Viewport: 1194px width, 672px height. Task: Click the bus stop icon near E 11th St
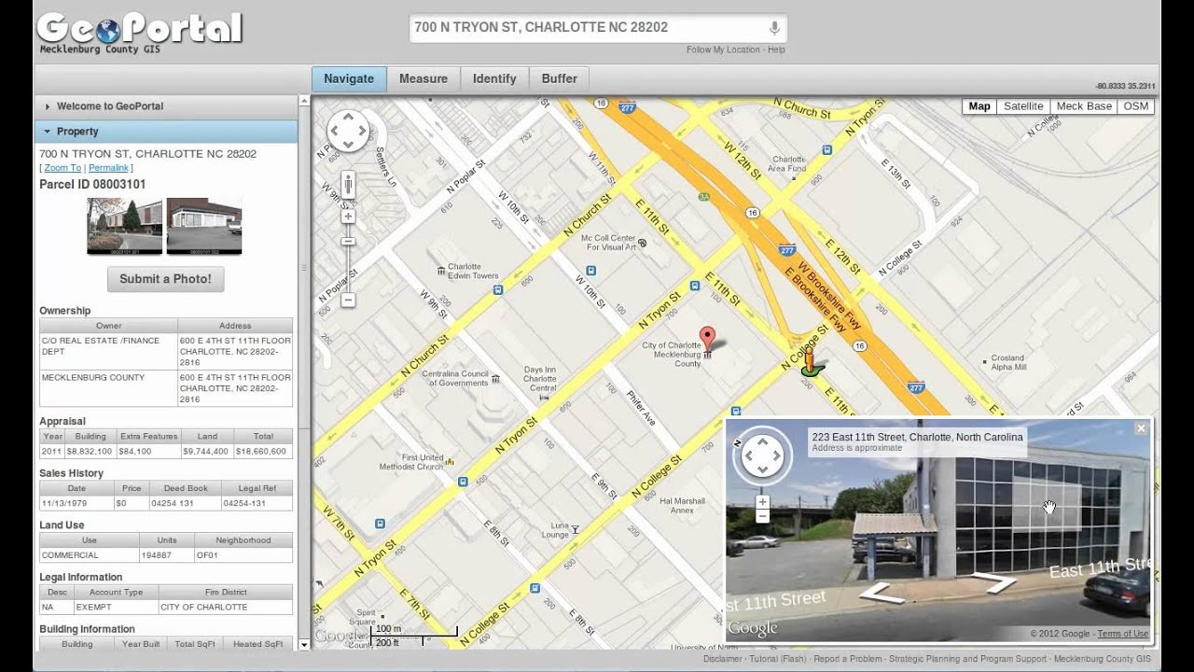(695, 286)
